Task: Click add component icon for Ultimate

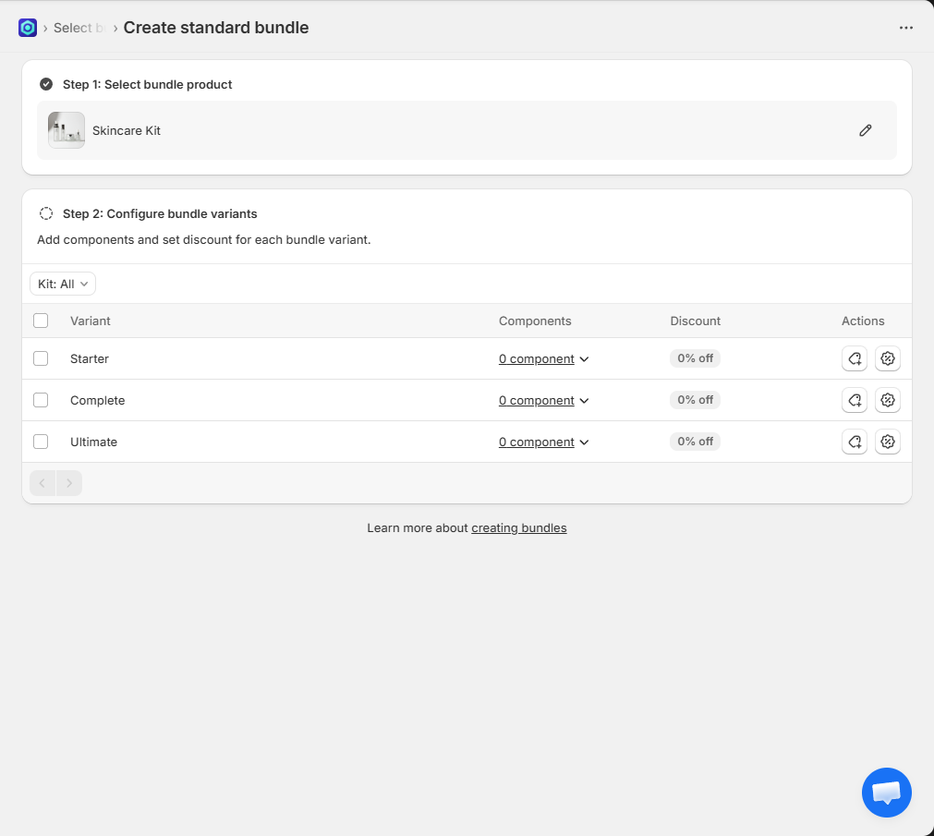Action: point(855,442)
